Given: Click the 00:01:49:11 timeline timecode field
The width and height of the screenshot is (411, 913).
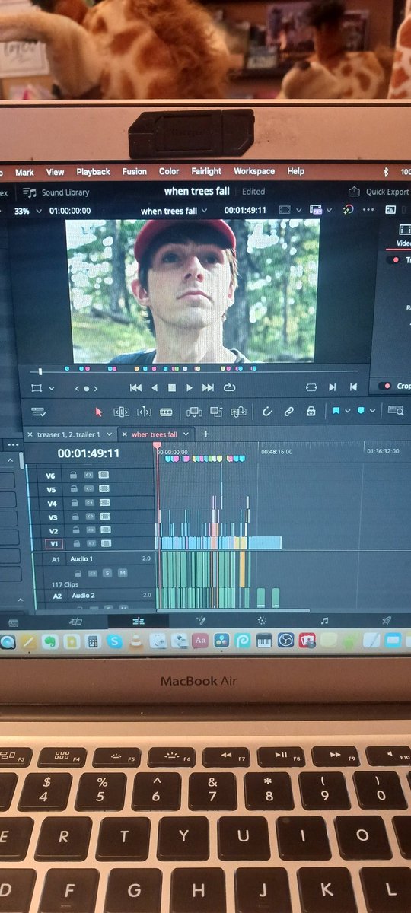Looking at the screenshot, I should [89, 453].
